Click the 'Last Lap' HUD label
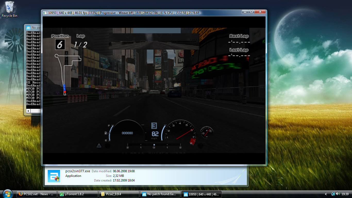This screenshot has height=198, width=352. [239, 50]
